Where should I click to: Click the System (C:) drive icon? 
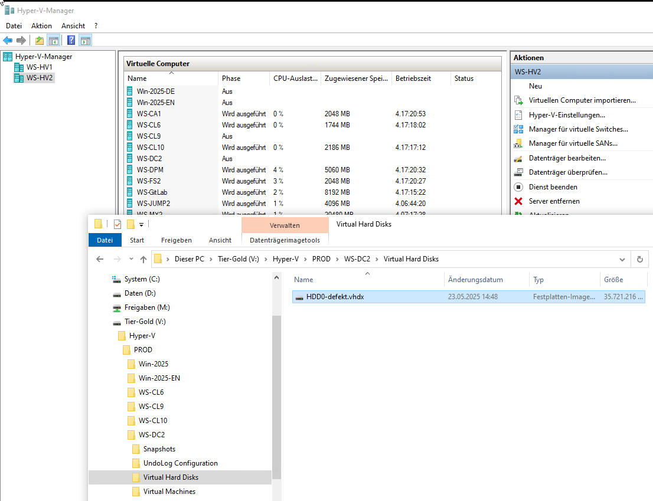click(x=117, y=279)
